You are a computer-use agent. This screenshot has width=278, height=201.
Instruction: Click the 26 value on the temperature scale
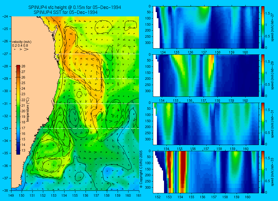[x=23, y=77]
